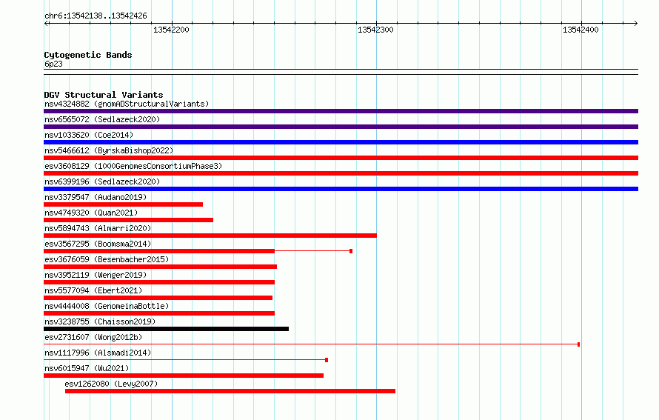Open esv1262080 (Levy2007) label
Image resolution: width=659 pixels, height=420 pixels.
click(x=111, y=384)
